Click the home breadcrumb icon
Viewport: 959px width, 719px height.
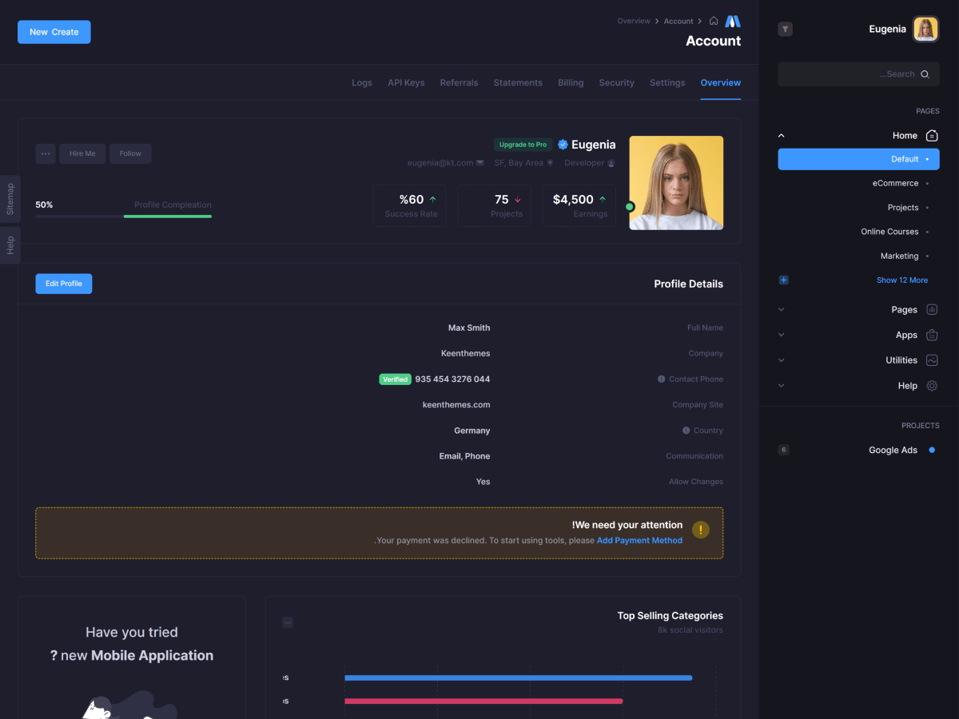tap(714, 21)
